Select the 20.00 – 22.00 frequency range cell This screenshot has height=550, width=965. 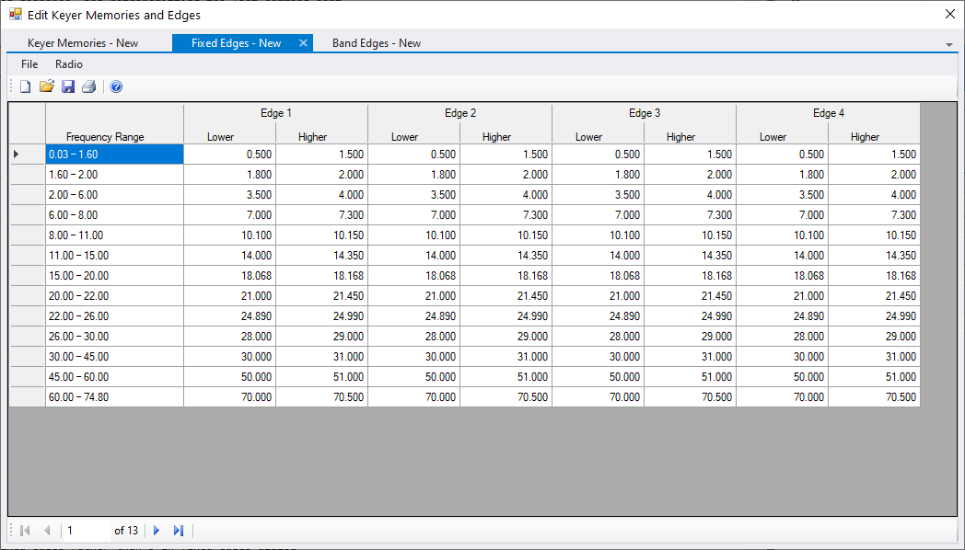pyautogui.click(x=114, y=296)
